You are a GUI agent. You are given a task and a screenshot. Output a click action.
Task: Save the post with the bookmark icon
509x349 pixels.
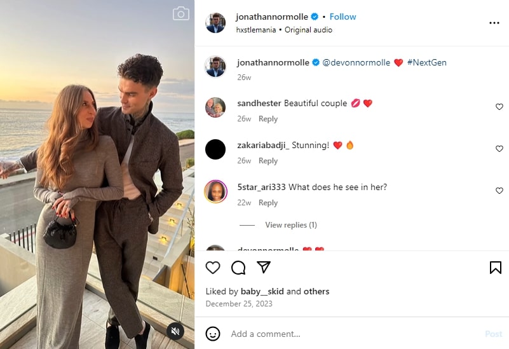click(x=496, y=268)
